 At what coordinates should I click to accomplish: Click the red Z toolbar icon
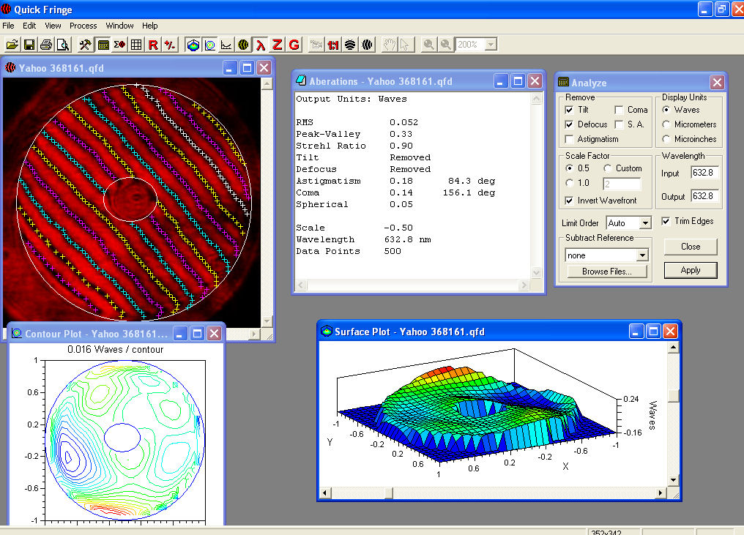(x=277, y=45)
